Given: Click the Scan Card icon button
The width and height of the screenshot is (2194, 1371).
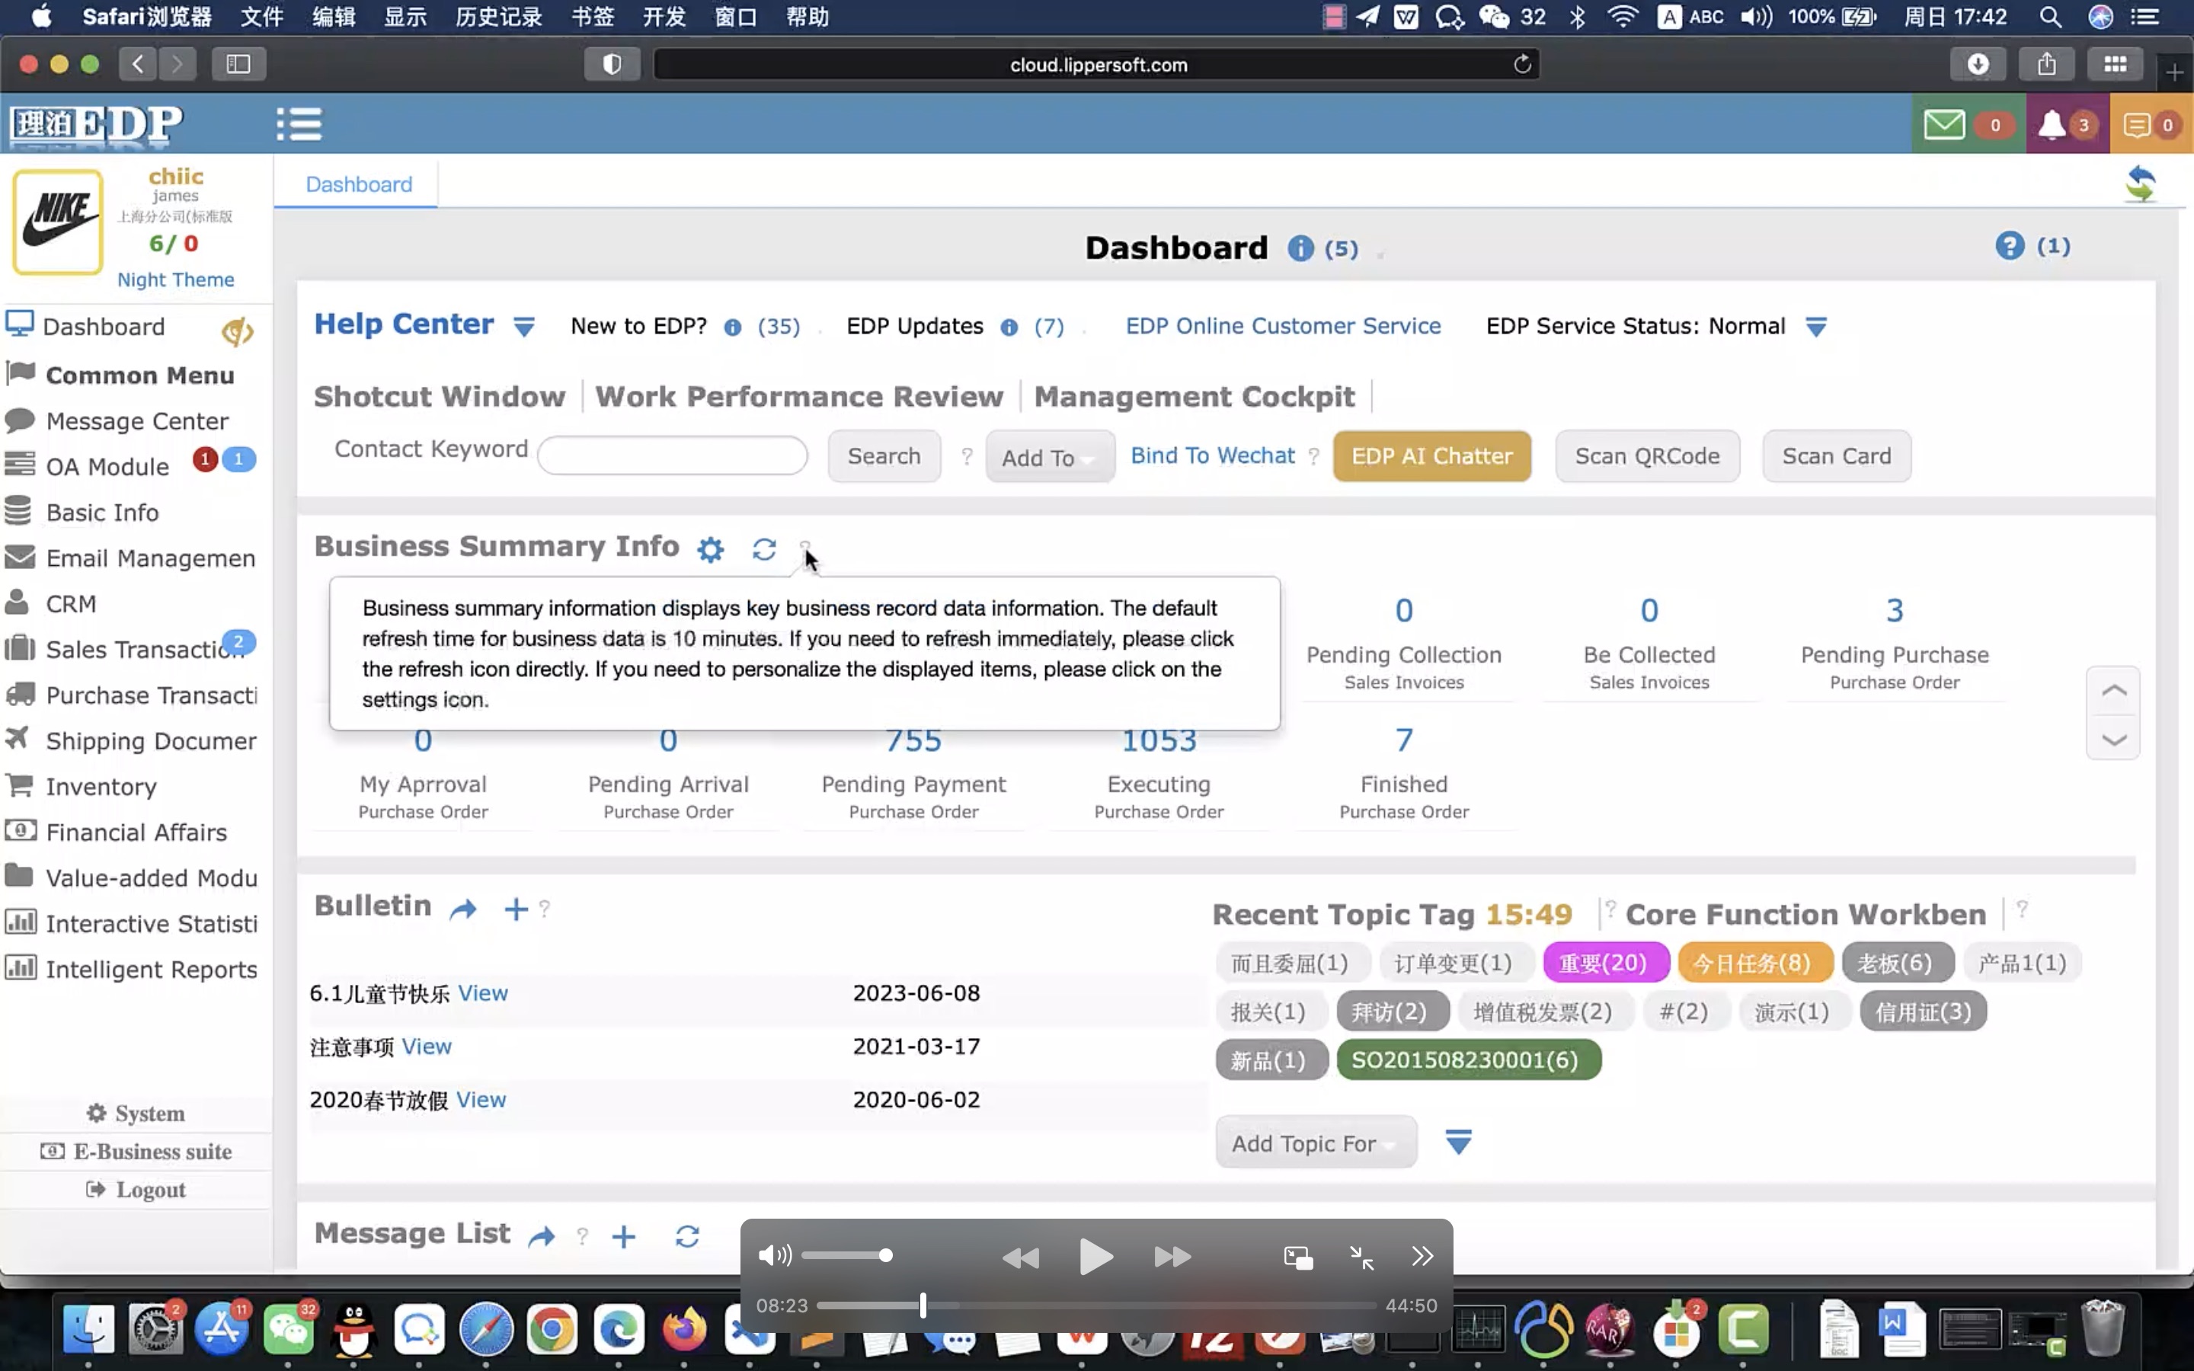Looking at the screenshot, I should [x=1837, y=455].
